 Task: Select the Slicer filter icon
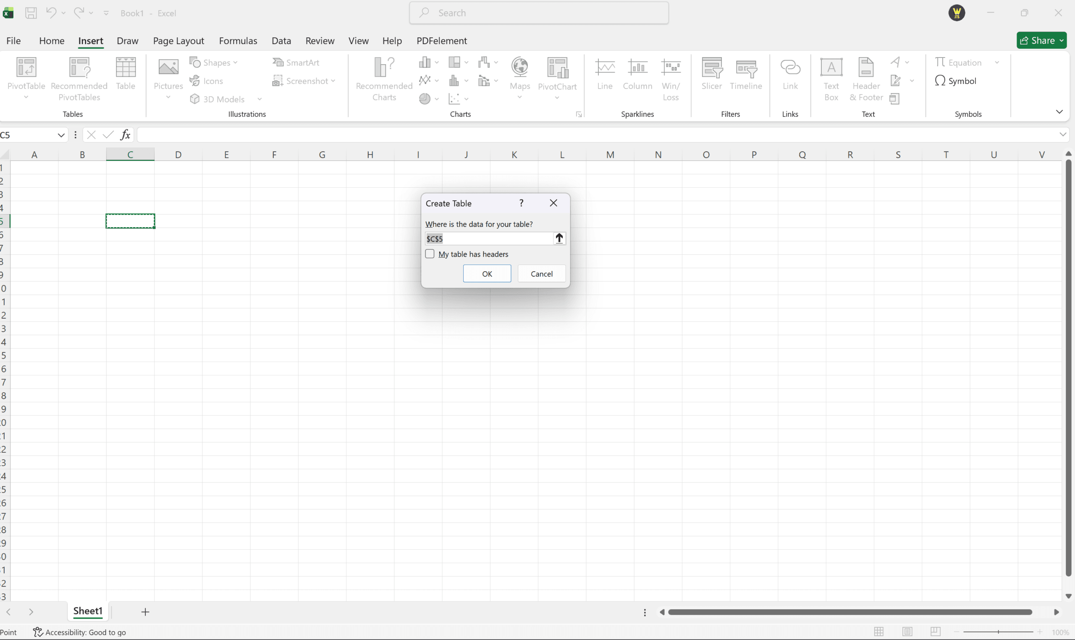tap(711, 68)
